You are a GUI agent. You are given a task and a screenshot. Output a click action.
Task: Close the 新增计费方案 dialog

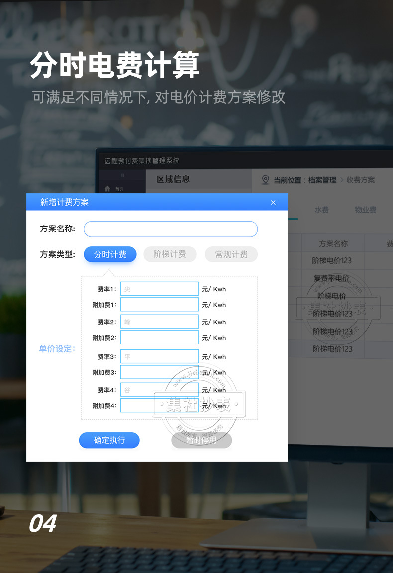(273, 203)
